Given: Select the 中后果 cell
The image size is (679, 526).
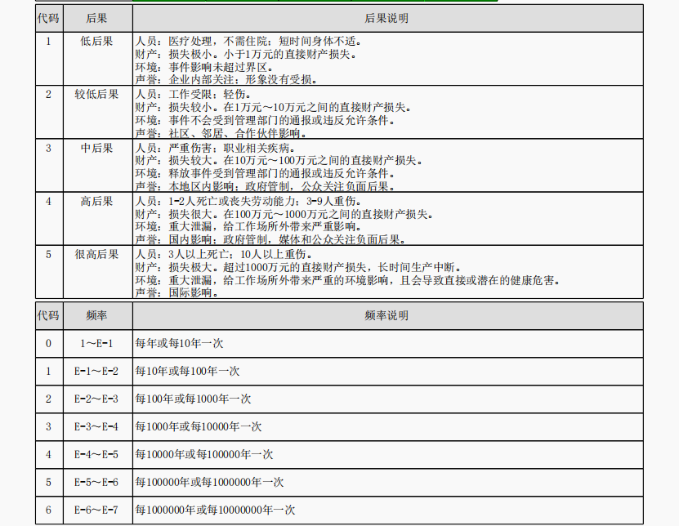Looking at the screenshot, I should [98, 165].
